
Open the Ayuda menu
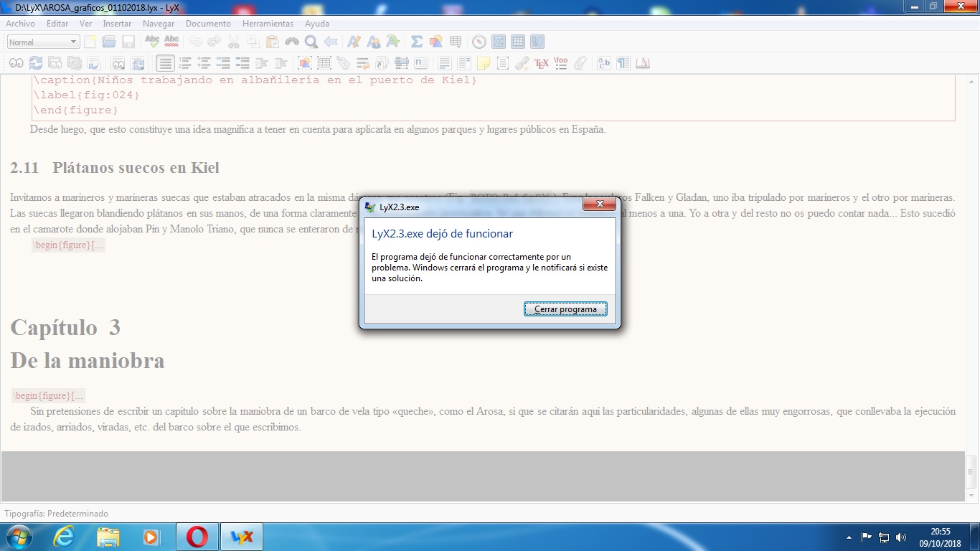(x=317, y=24)
